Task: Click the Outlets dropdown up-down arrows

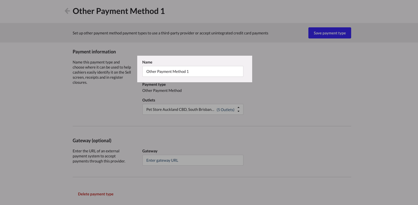Action: coord(238,109)
